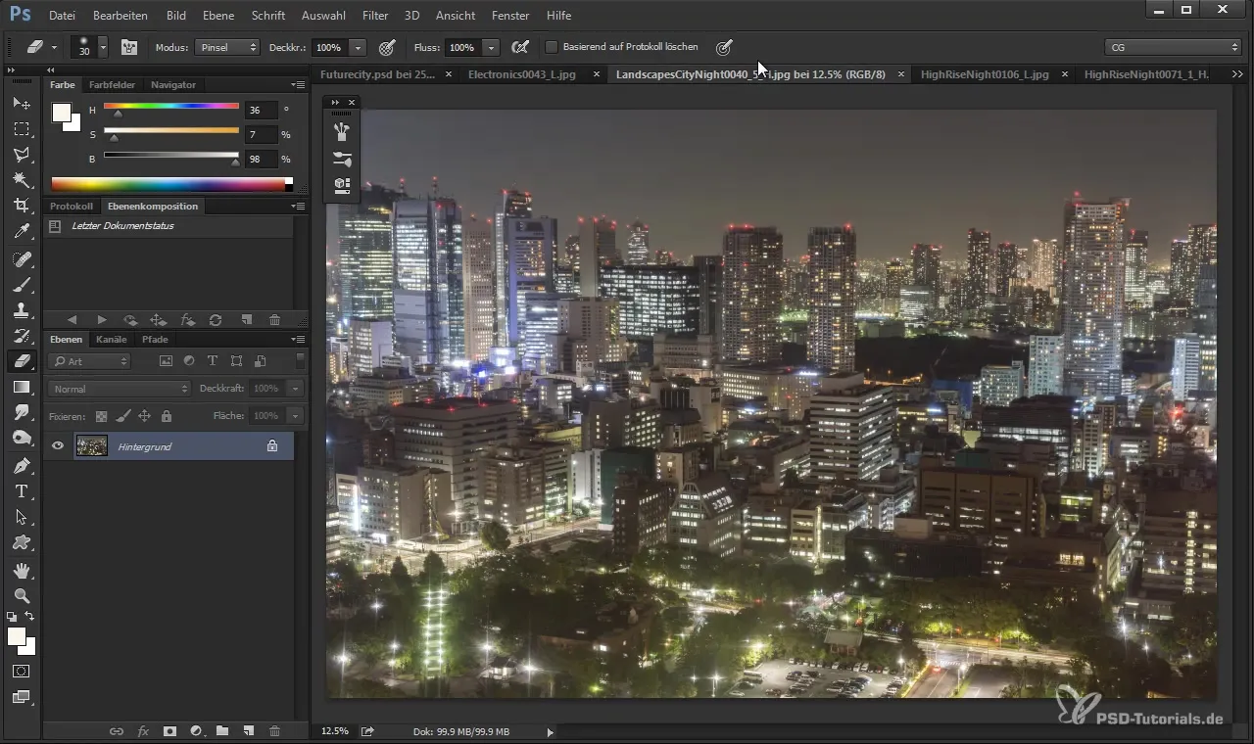Image resolution: width=1254 pixels, height=744 pixels.
Task: Toggle lock all padlock in Fixieren row
Action: pos(166,416)
